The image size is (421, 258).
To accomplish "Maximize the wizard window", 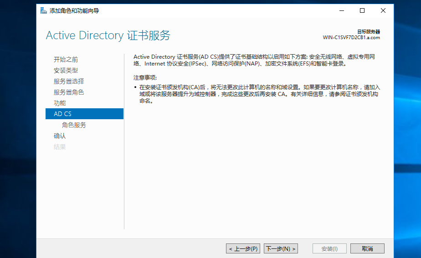I will click(x=362, y=11).
